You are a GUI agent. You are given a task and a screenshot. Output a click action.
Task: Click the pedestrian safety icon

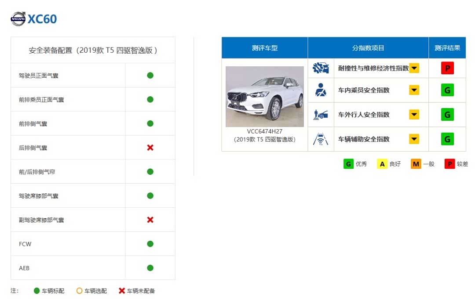321,115
